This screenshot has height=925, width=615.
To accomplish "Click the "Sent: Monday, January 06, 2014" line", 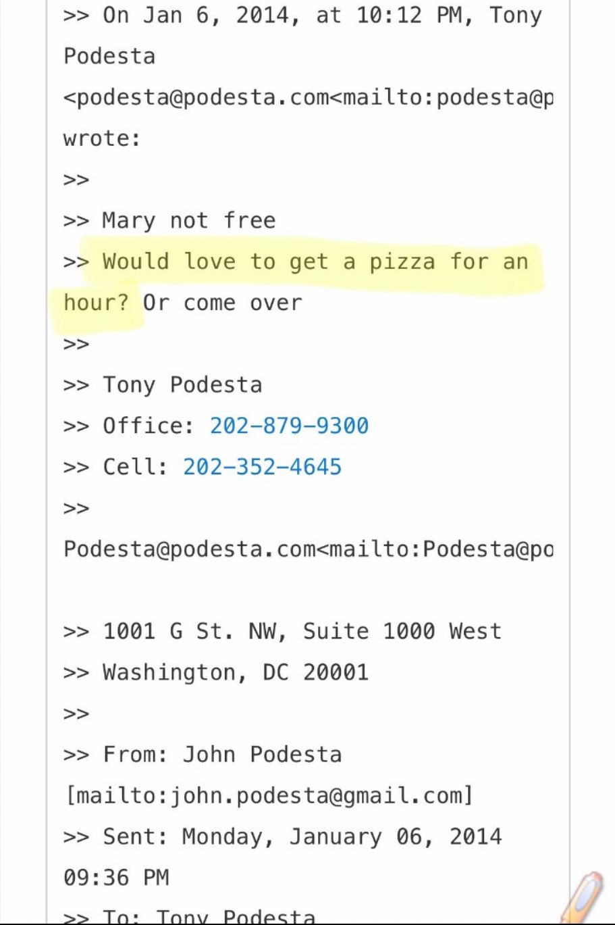I will coord(302,836).
